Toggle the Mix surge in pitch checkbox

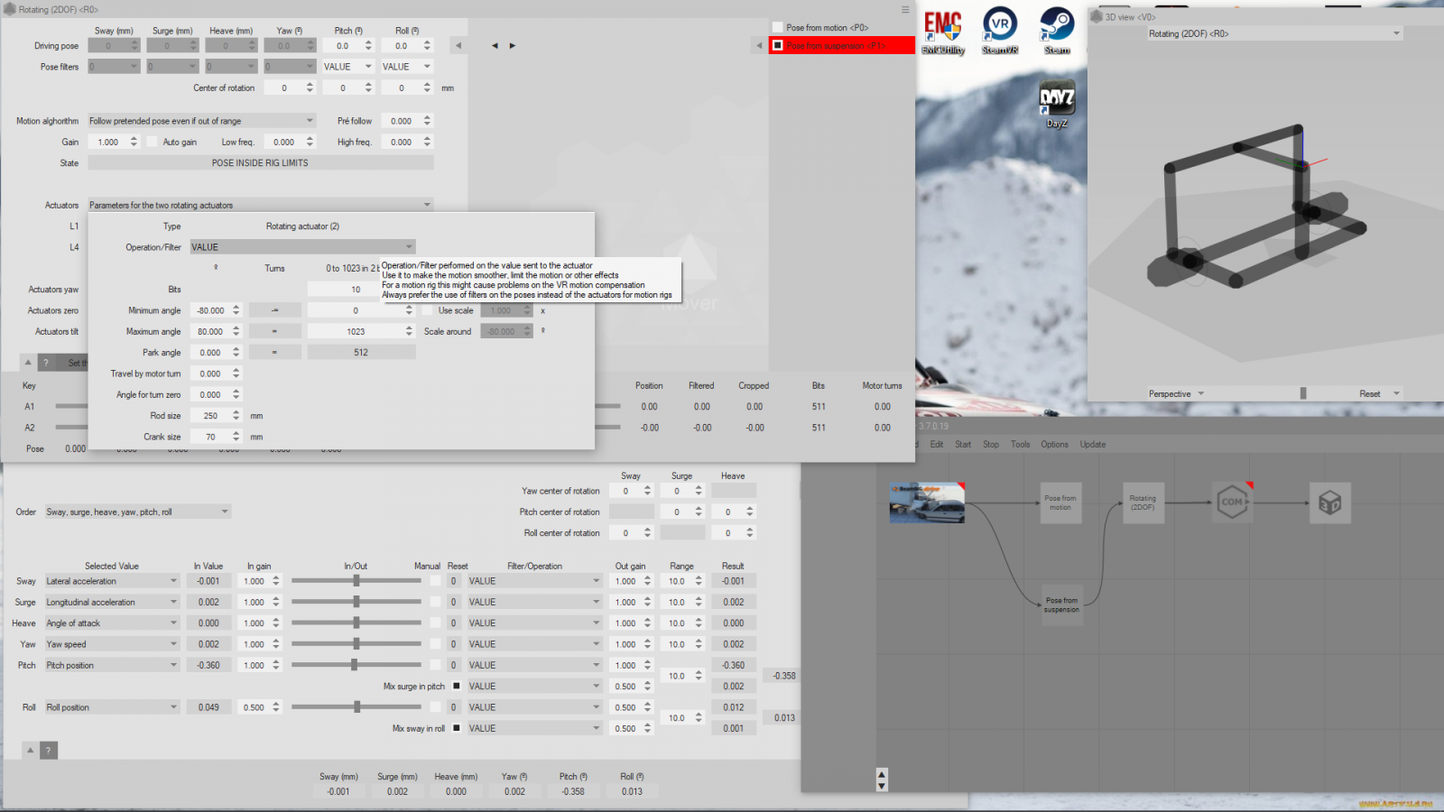tap(457, 686)
